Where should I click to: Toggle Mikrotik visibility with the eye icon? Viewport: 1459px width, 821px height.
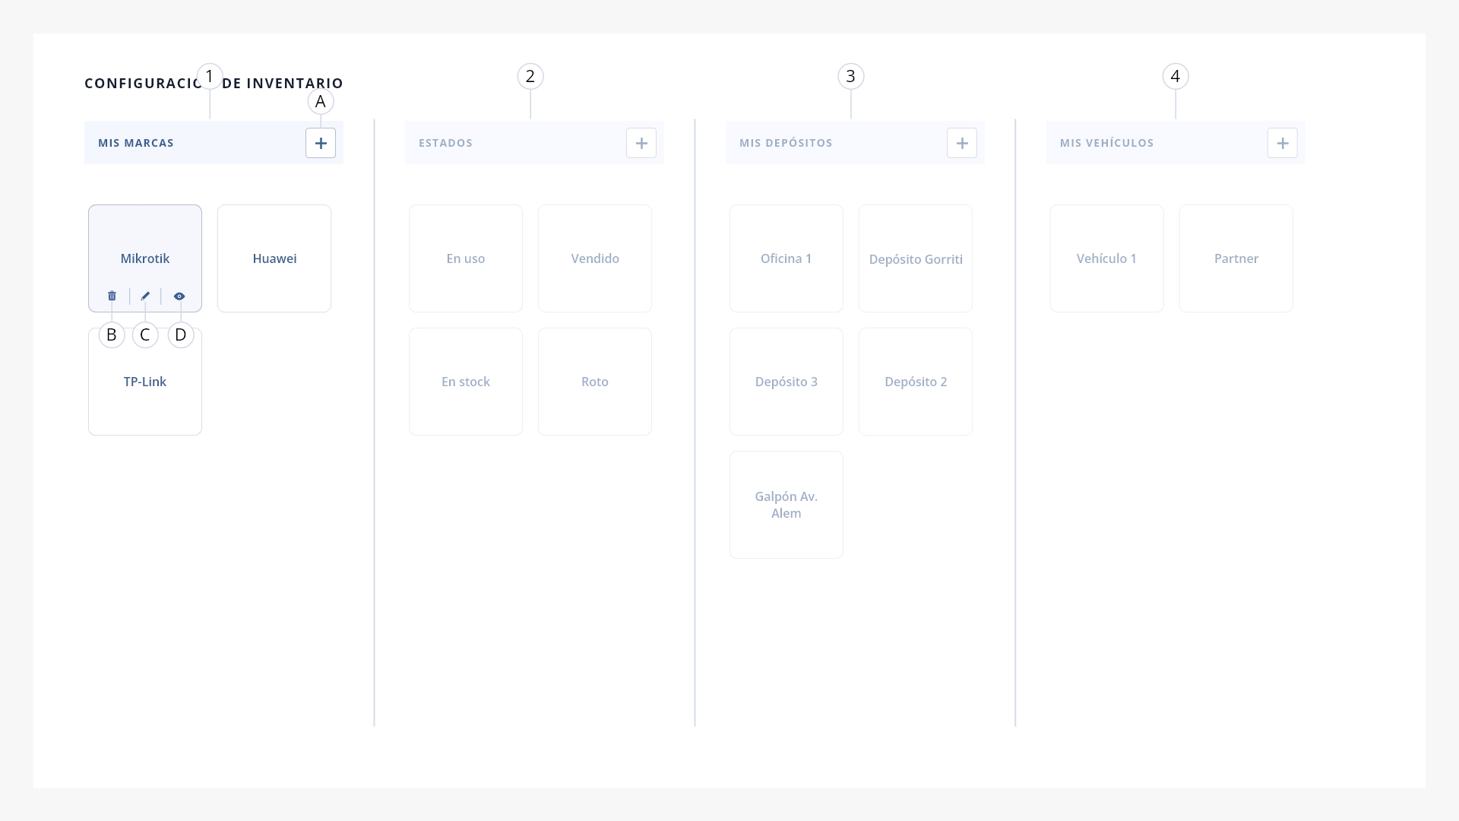point(179,296)
